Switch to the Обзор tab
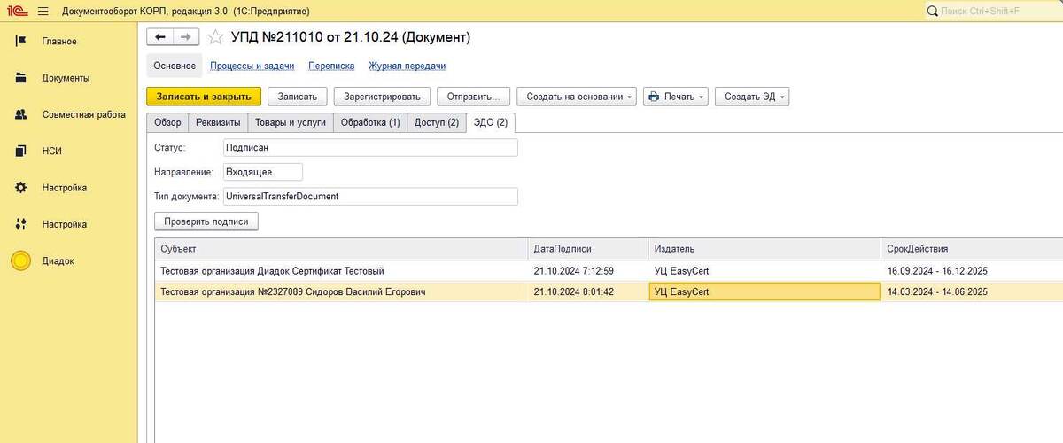Viewport: 1063px width, 443px height. click(x=167, y=122)
